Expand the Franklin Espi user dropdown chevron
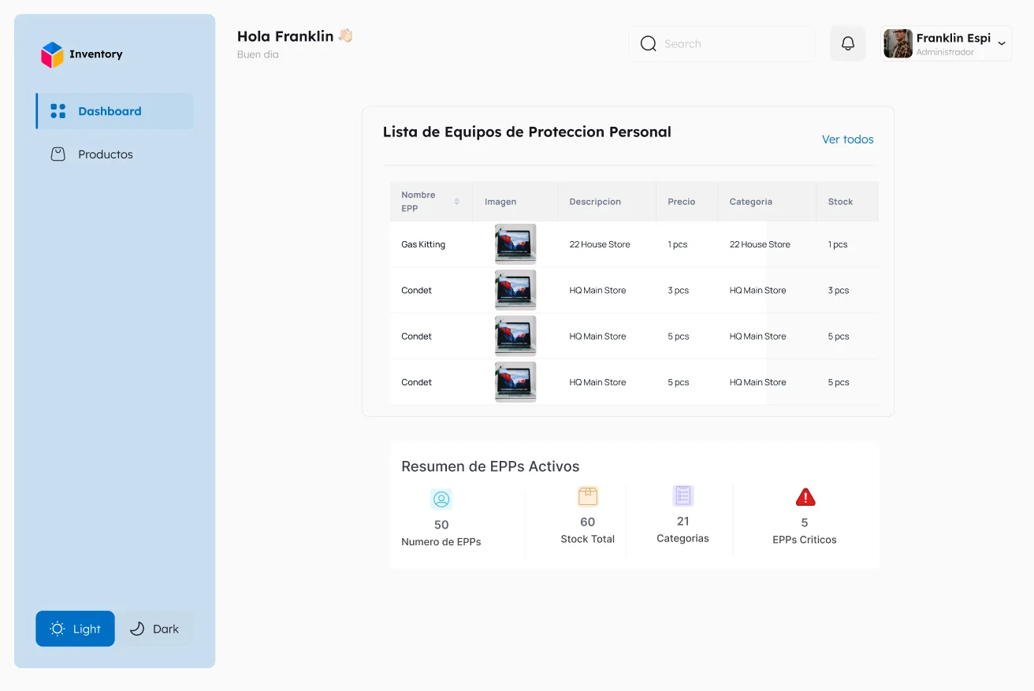 [x=1002, y=44]
